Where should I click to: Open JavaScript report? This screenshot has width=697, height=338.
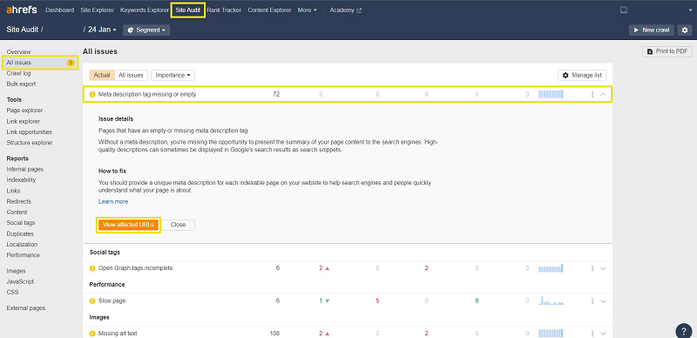click(x=20, y=281)
